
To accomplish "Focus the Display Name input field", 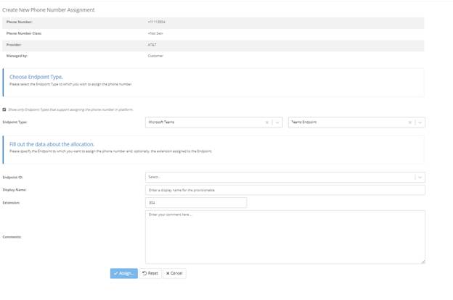I will click(285, 190).
